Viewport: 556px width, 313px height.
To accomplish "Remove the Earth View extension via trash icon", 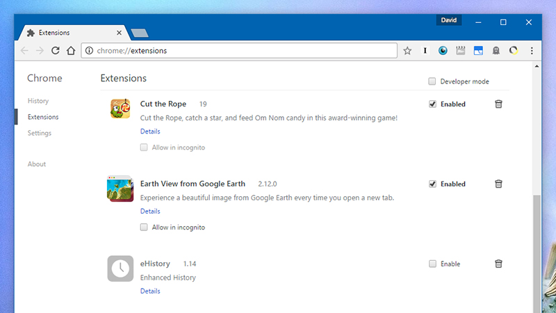I will coord(498,184).
